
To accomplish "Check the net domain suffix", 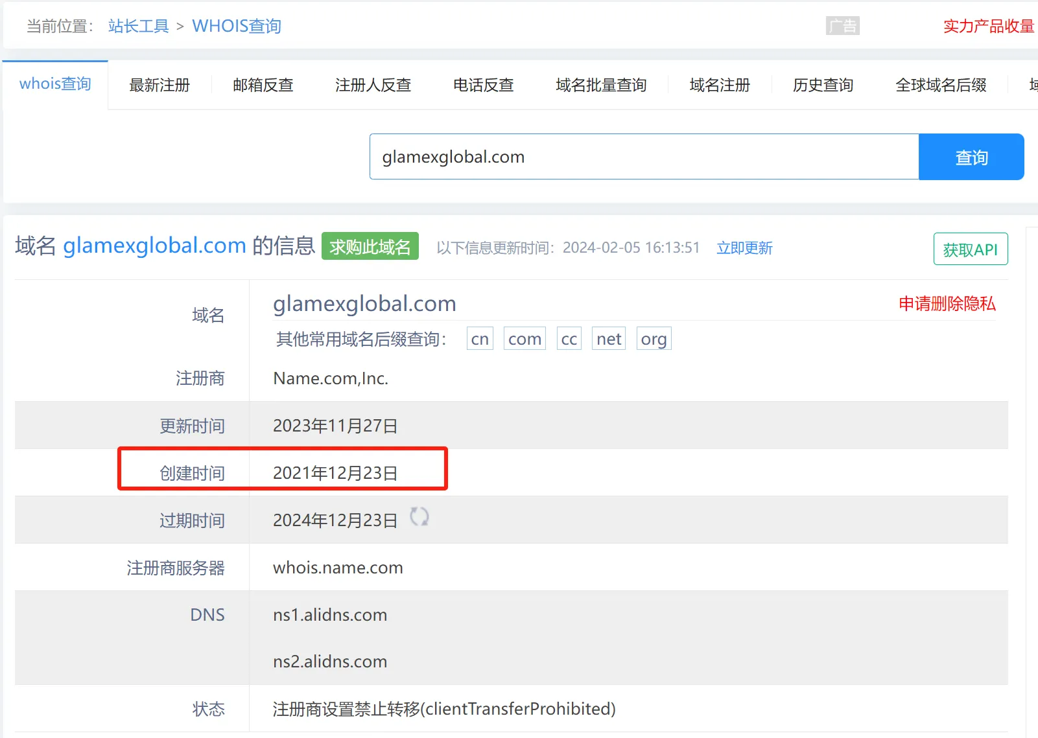I will (609, 339).
